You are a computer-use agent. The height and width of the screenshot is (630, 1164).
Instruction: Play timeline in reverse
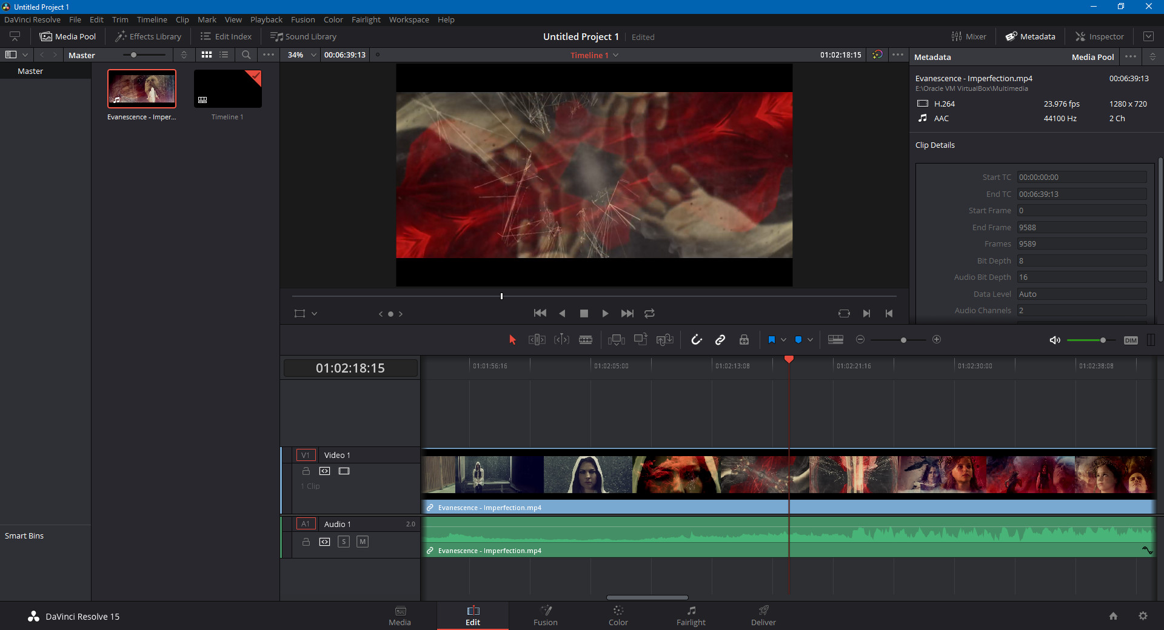click(x=562, y=313)
